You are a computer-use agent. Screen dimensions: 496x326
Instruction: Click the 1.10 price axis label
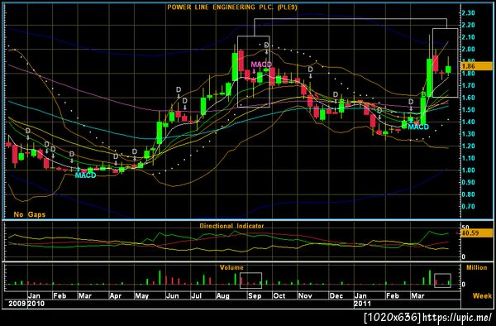tap(468, 158)
